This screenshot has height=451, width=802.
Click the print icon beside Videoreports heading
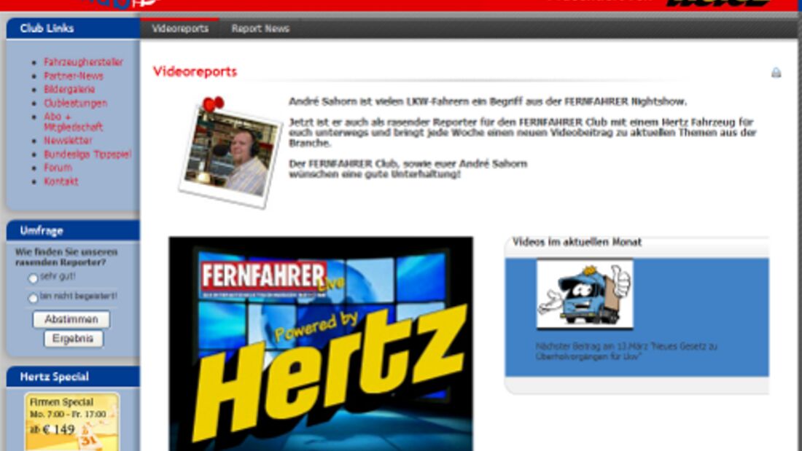coord(776,73)
